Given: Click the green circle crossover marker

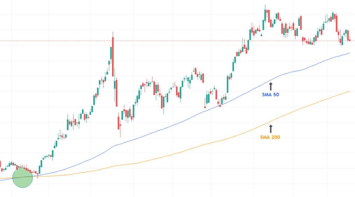Looking at the screenshot, I should pyautogui.click(x=23, y=177).
